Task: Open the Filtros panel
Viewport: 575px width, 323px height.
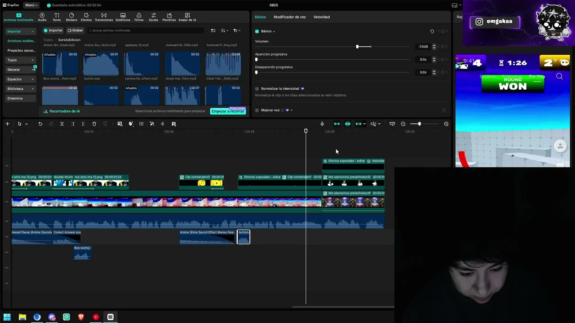Action: 139,17
